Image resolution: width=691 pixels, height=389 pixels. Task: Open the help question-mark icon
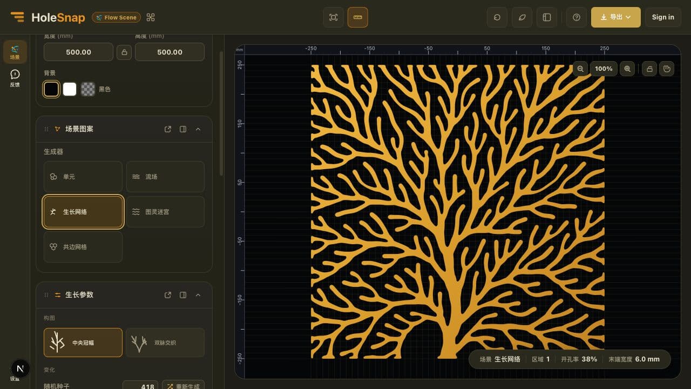tap(577, 17)
